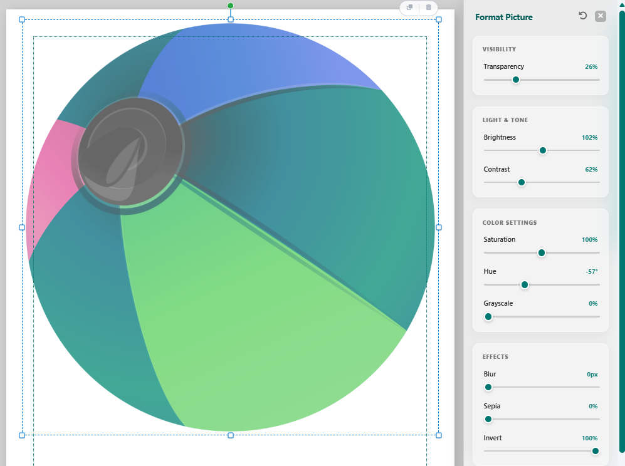Click the duplicate icon above the picture
The width and height of the screenshot is (625, 466).
[x=409, y=7]
